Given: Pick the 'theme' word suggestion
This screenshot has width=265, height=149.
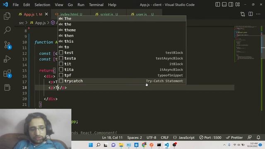Looking at the screenshot, I should [x=122, y=30].
